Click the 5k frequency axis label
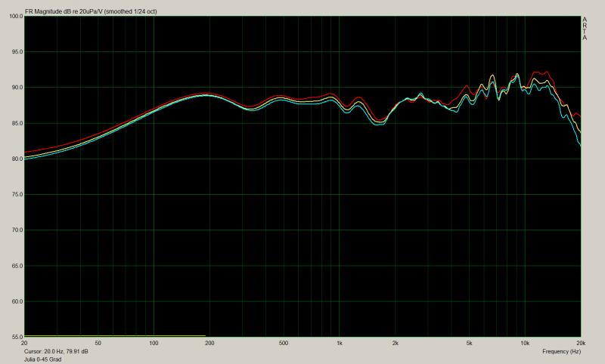The image size is (605, 364). [x=469, y=343]
